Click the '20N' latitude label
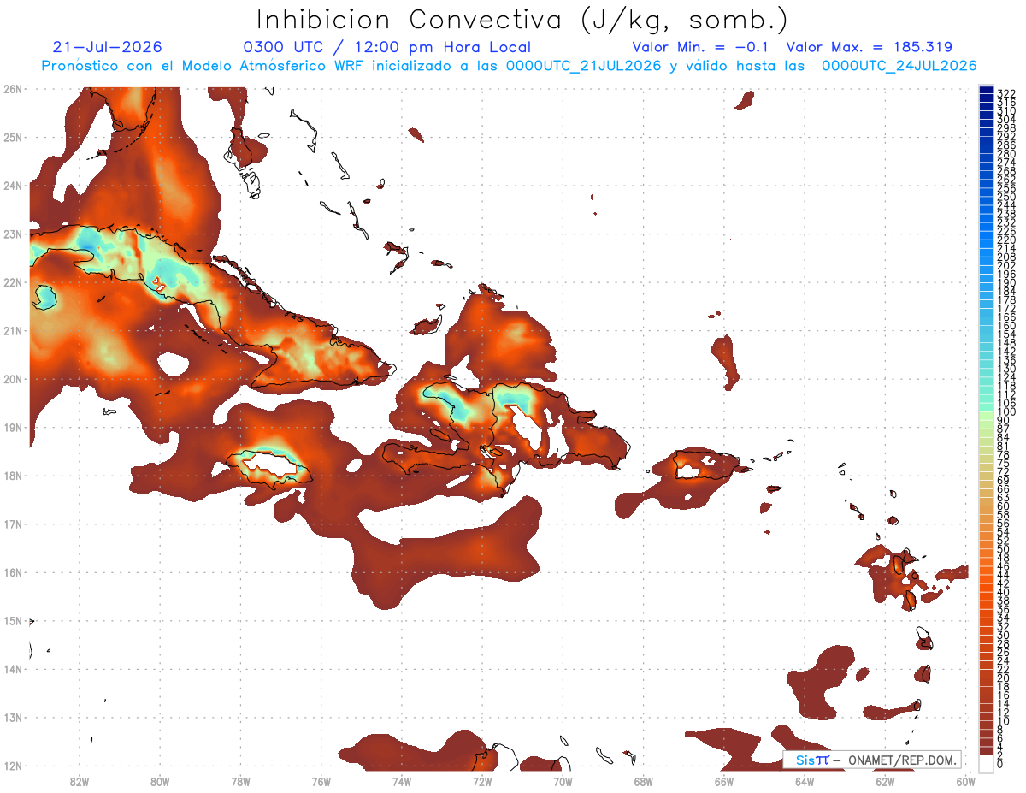 click(x=12, y=379)
